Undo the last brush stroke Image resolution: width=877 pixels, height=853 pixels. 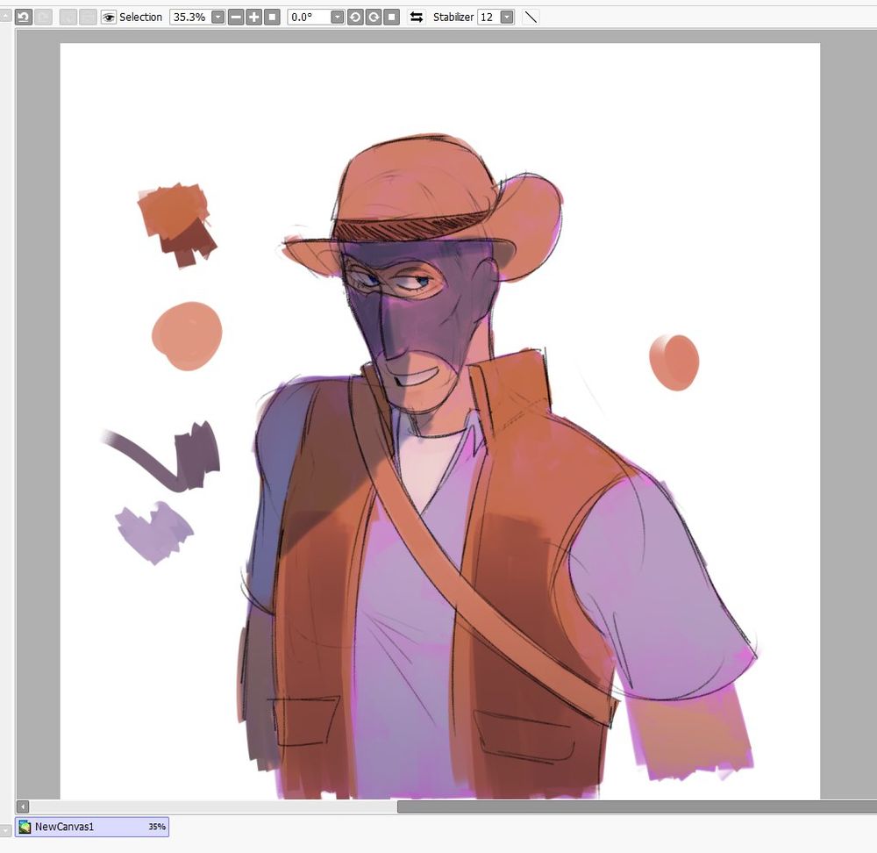tap(24, 16)
